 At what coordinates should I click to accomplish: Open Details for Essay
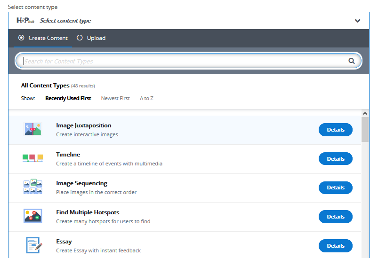pos(335,246)
